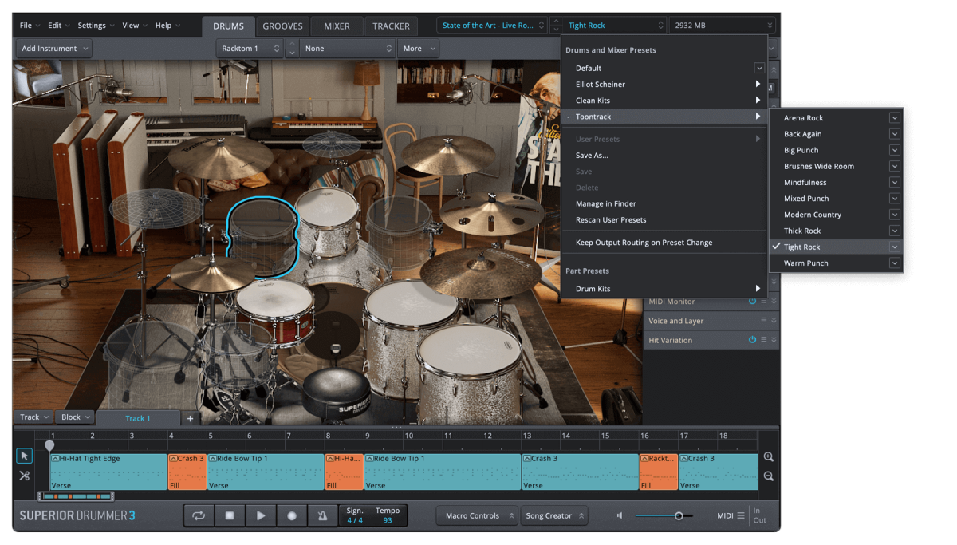Screen dimensions: 957x545
Task: Click the In Out MIDI indicator
Action: pyautogui.click(x=759, y=515)
